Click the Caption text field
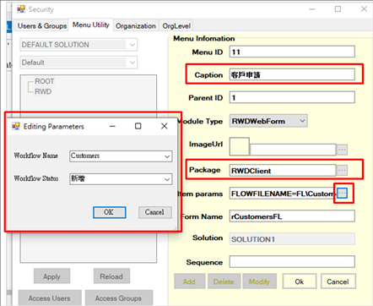This screenshot has width=373, height=306. point(292,75)
